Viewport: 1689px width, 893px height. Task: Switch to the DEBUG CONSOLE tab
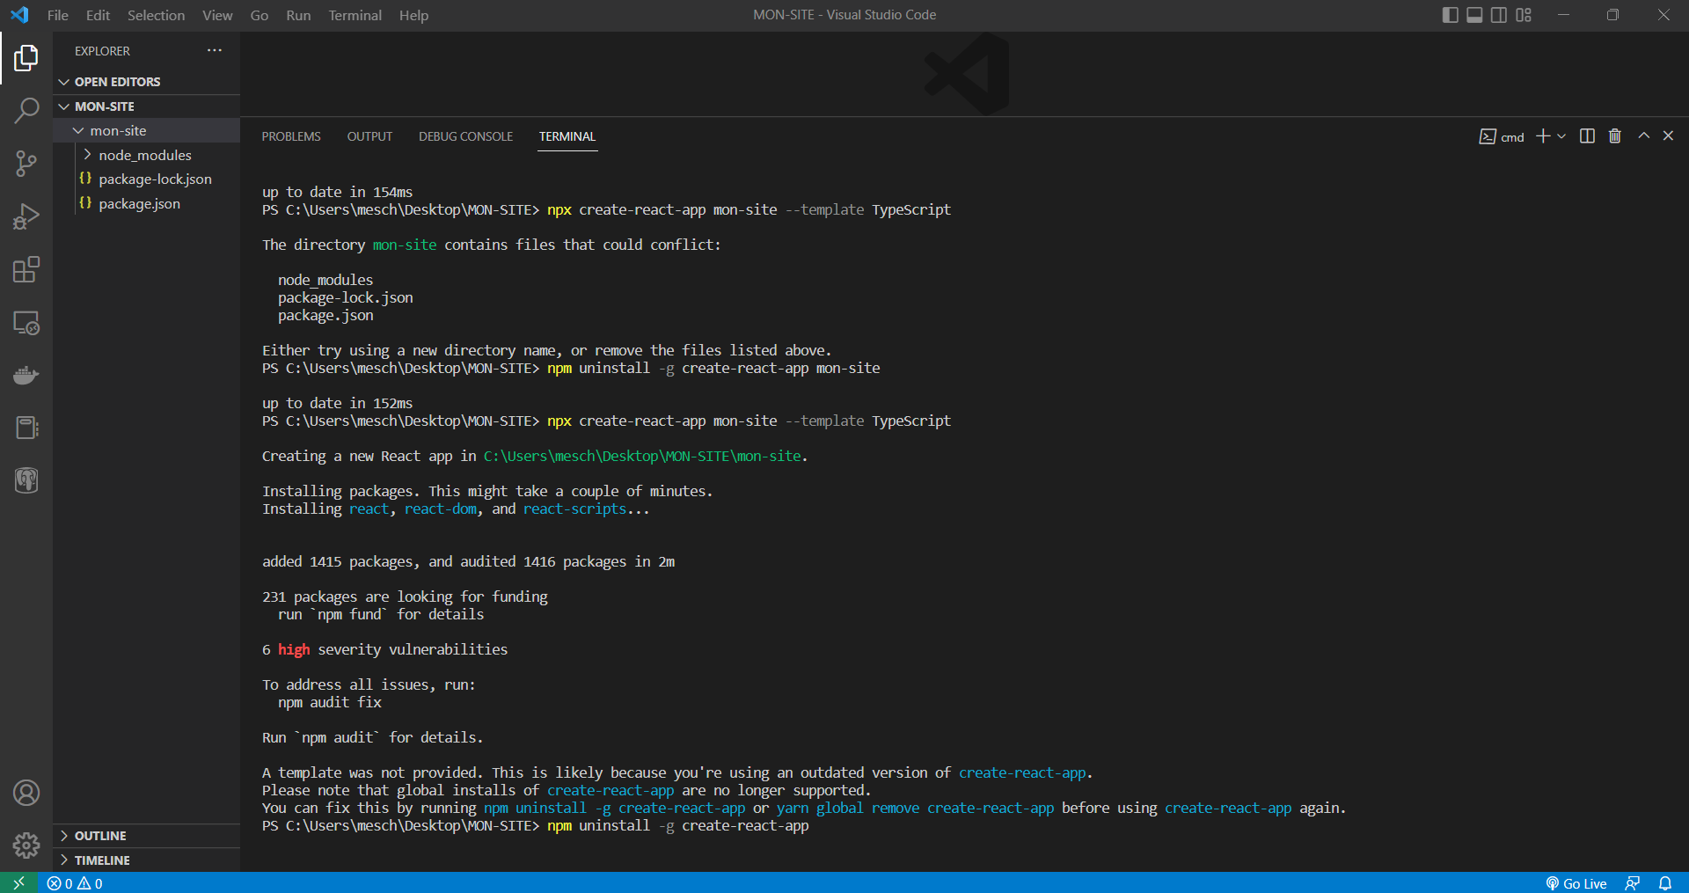(x=465, y=136)
